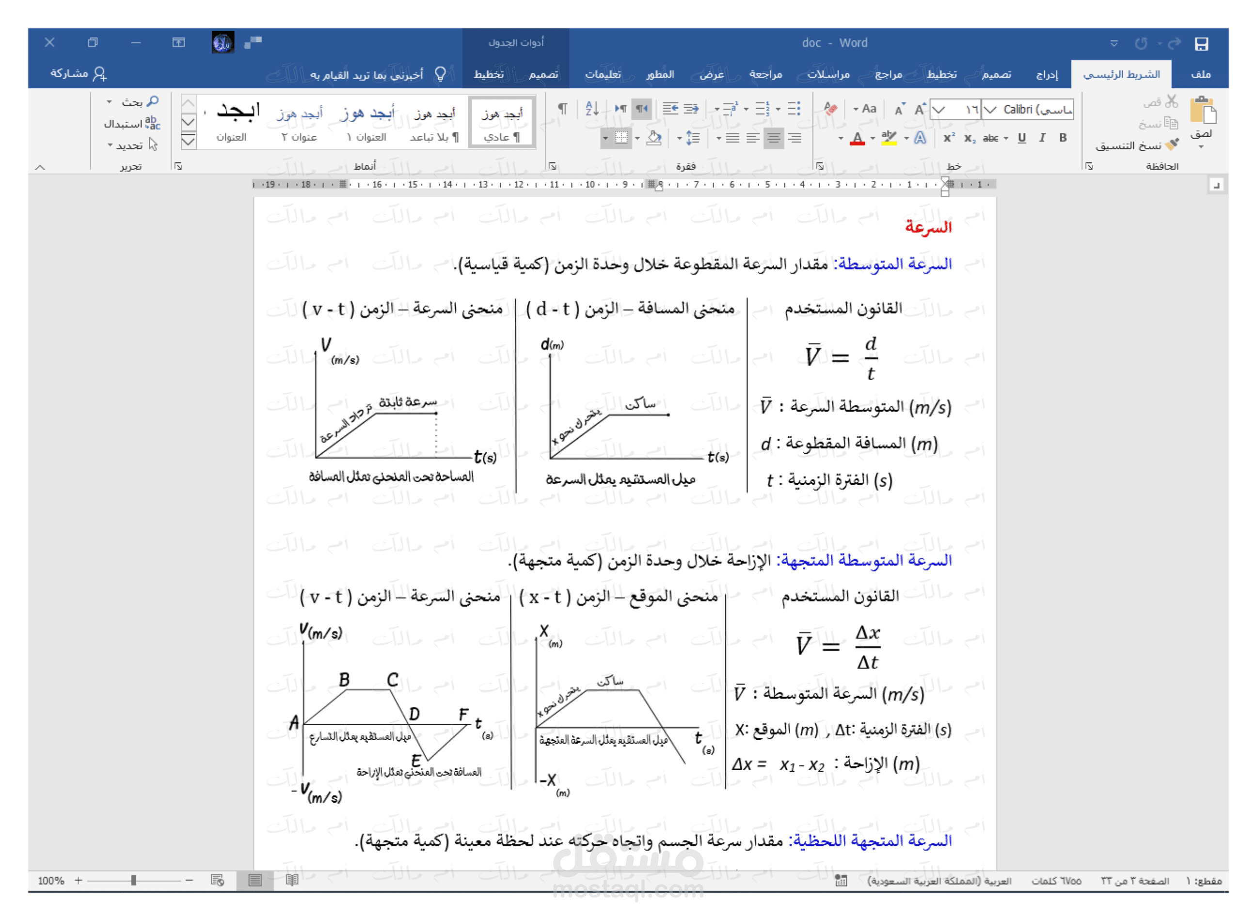Viewport: 1257px width, 921px height.
Task: Click the Format Painter brush icon
Action: click(x=1172, y=145)
